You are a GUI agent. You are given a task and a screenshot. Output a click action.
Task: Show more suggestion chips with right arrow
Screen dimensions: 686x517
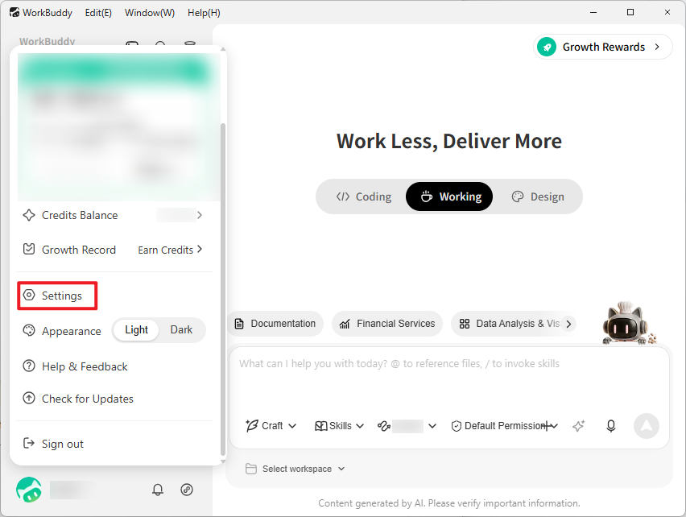[x=568, y=324]
